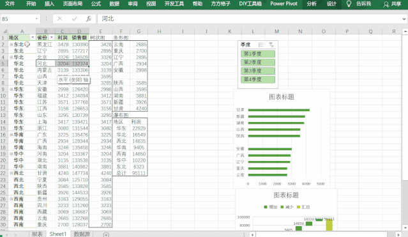The width and height of the screenshot is (408, 237).
Task: Expand the formula bar with chevron
Action: (x=404, y=19)
